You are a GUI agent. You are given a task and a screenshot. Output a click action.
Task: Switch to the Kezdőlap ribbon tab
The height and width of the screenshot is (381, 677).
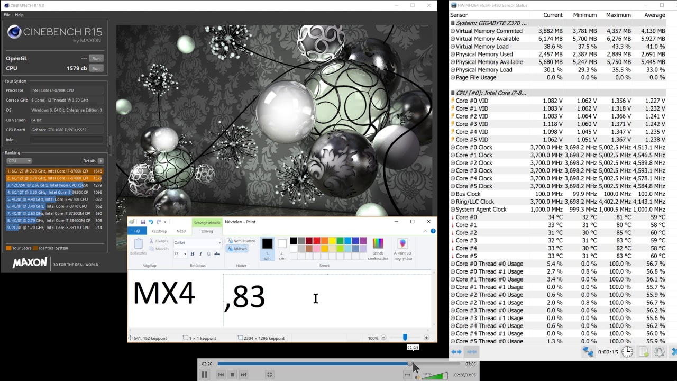click(159, 231)
